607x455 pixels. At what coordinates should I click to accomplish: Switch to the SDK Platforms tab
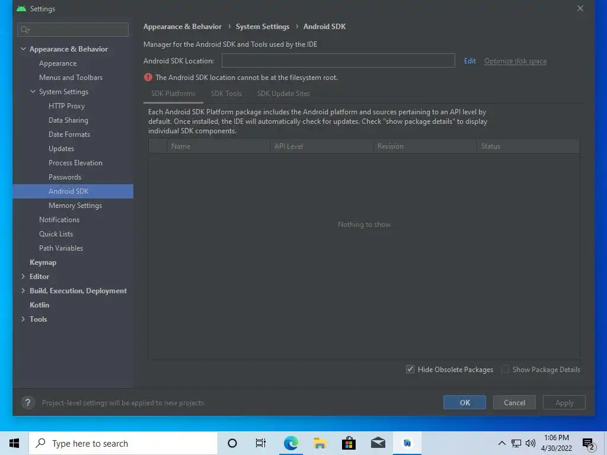tap(173, 94)
